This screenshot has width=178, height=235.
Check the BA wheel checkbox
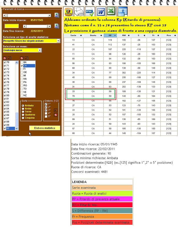[x=22, y=62]
